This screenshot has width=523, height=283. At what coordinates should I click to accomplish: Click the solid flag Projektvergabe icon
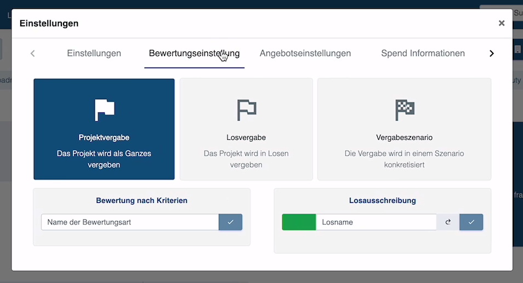(104, 110)
